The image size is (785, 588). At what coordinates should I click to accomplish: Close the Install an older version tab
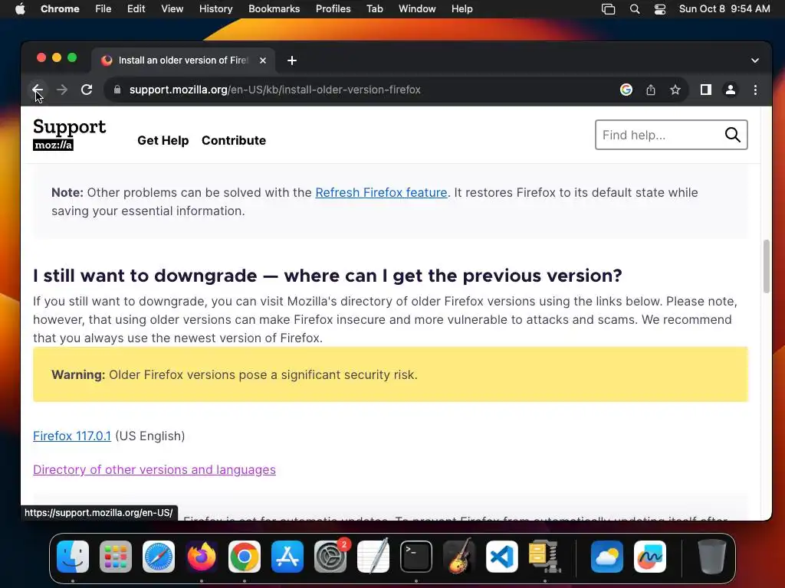coord(263,60)
